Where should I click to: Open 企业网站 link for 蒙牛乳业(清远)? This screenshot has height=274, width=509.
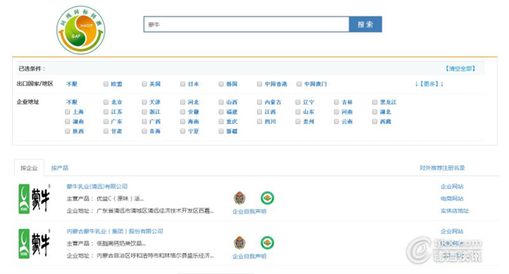pos(452,187)
